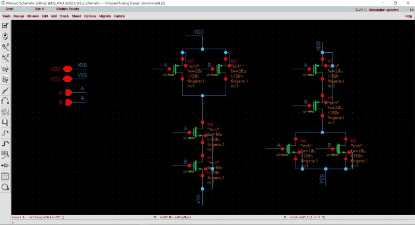This screenshot has width=415, height=225.
Task: Open the Calibre menu
Action: tap(119, 16)
